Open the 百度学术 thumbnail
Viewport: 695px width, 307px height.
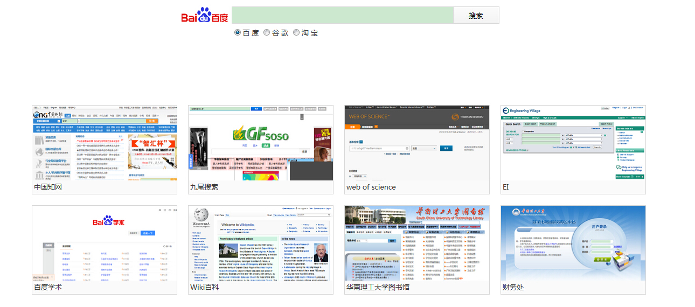click(105, 243)
